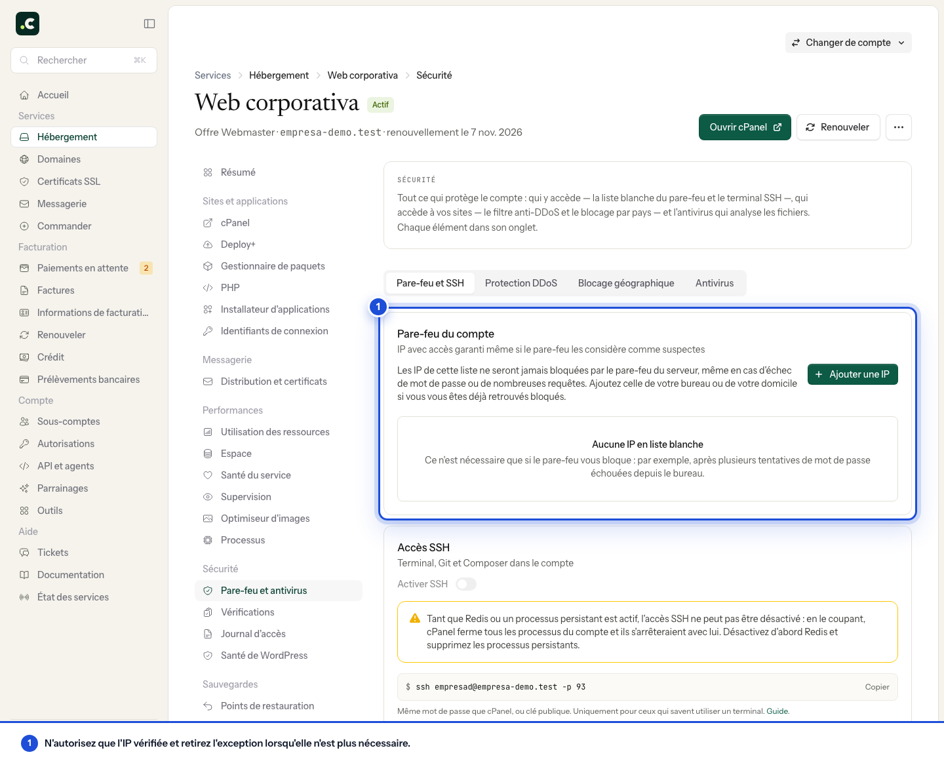Switch to the Protection DDoS tab
The width and height of the screenshot is (944, 763).
[x=521, y=283]
